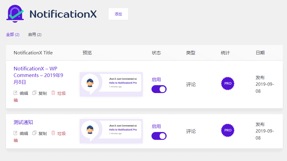Click the 评论 type cell in WP Comments row

pos(191,85)
